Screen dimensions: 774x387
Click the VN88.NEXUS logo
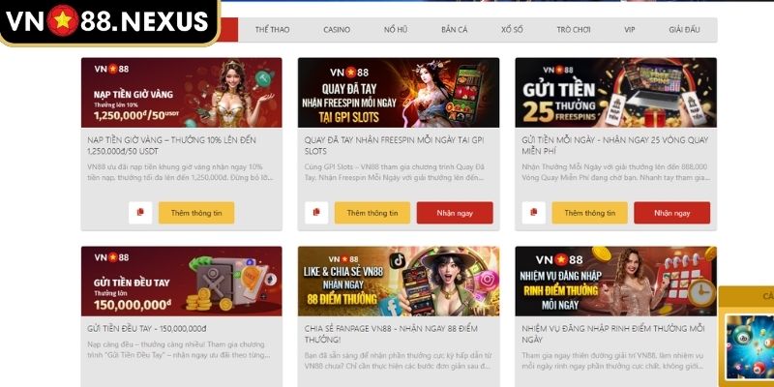tap(107, 21)
